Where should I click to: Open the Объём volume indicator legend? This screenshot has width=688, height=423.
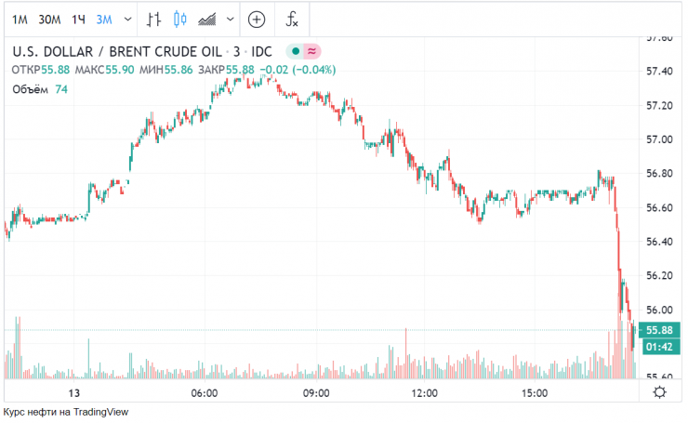pyautogui.click(x=32, y=89)
